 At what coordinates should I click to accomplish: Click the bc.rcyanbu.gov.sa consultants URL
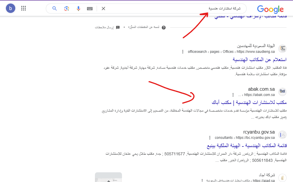(245, 138)
